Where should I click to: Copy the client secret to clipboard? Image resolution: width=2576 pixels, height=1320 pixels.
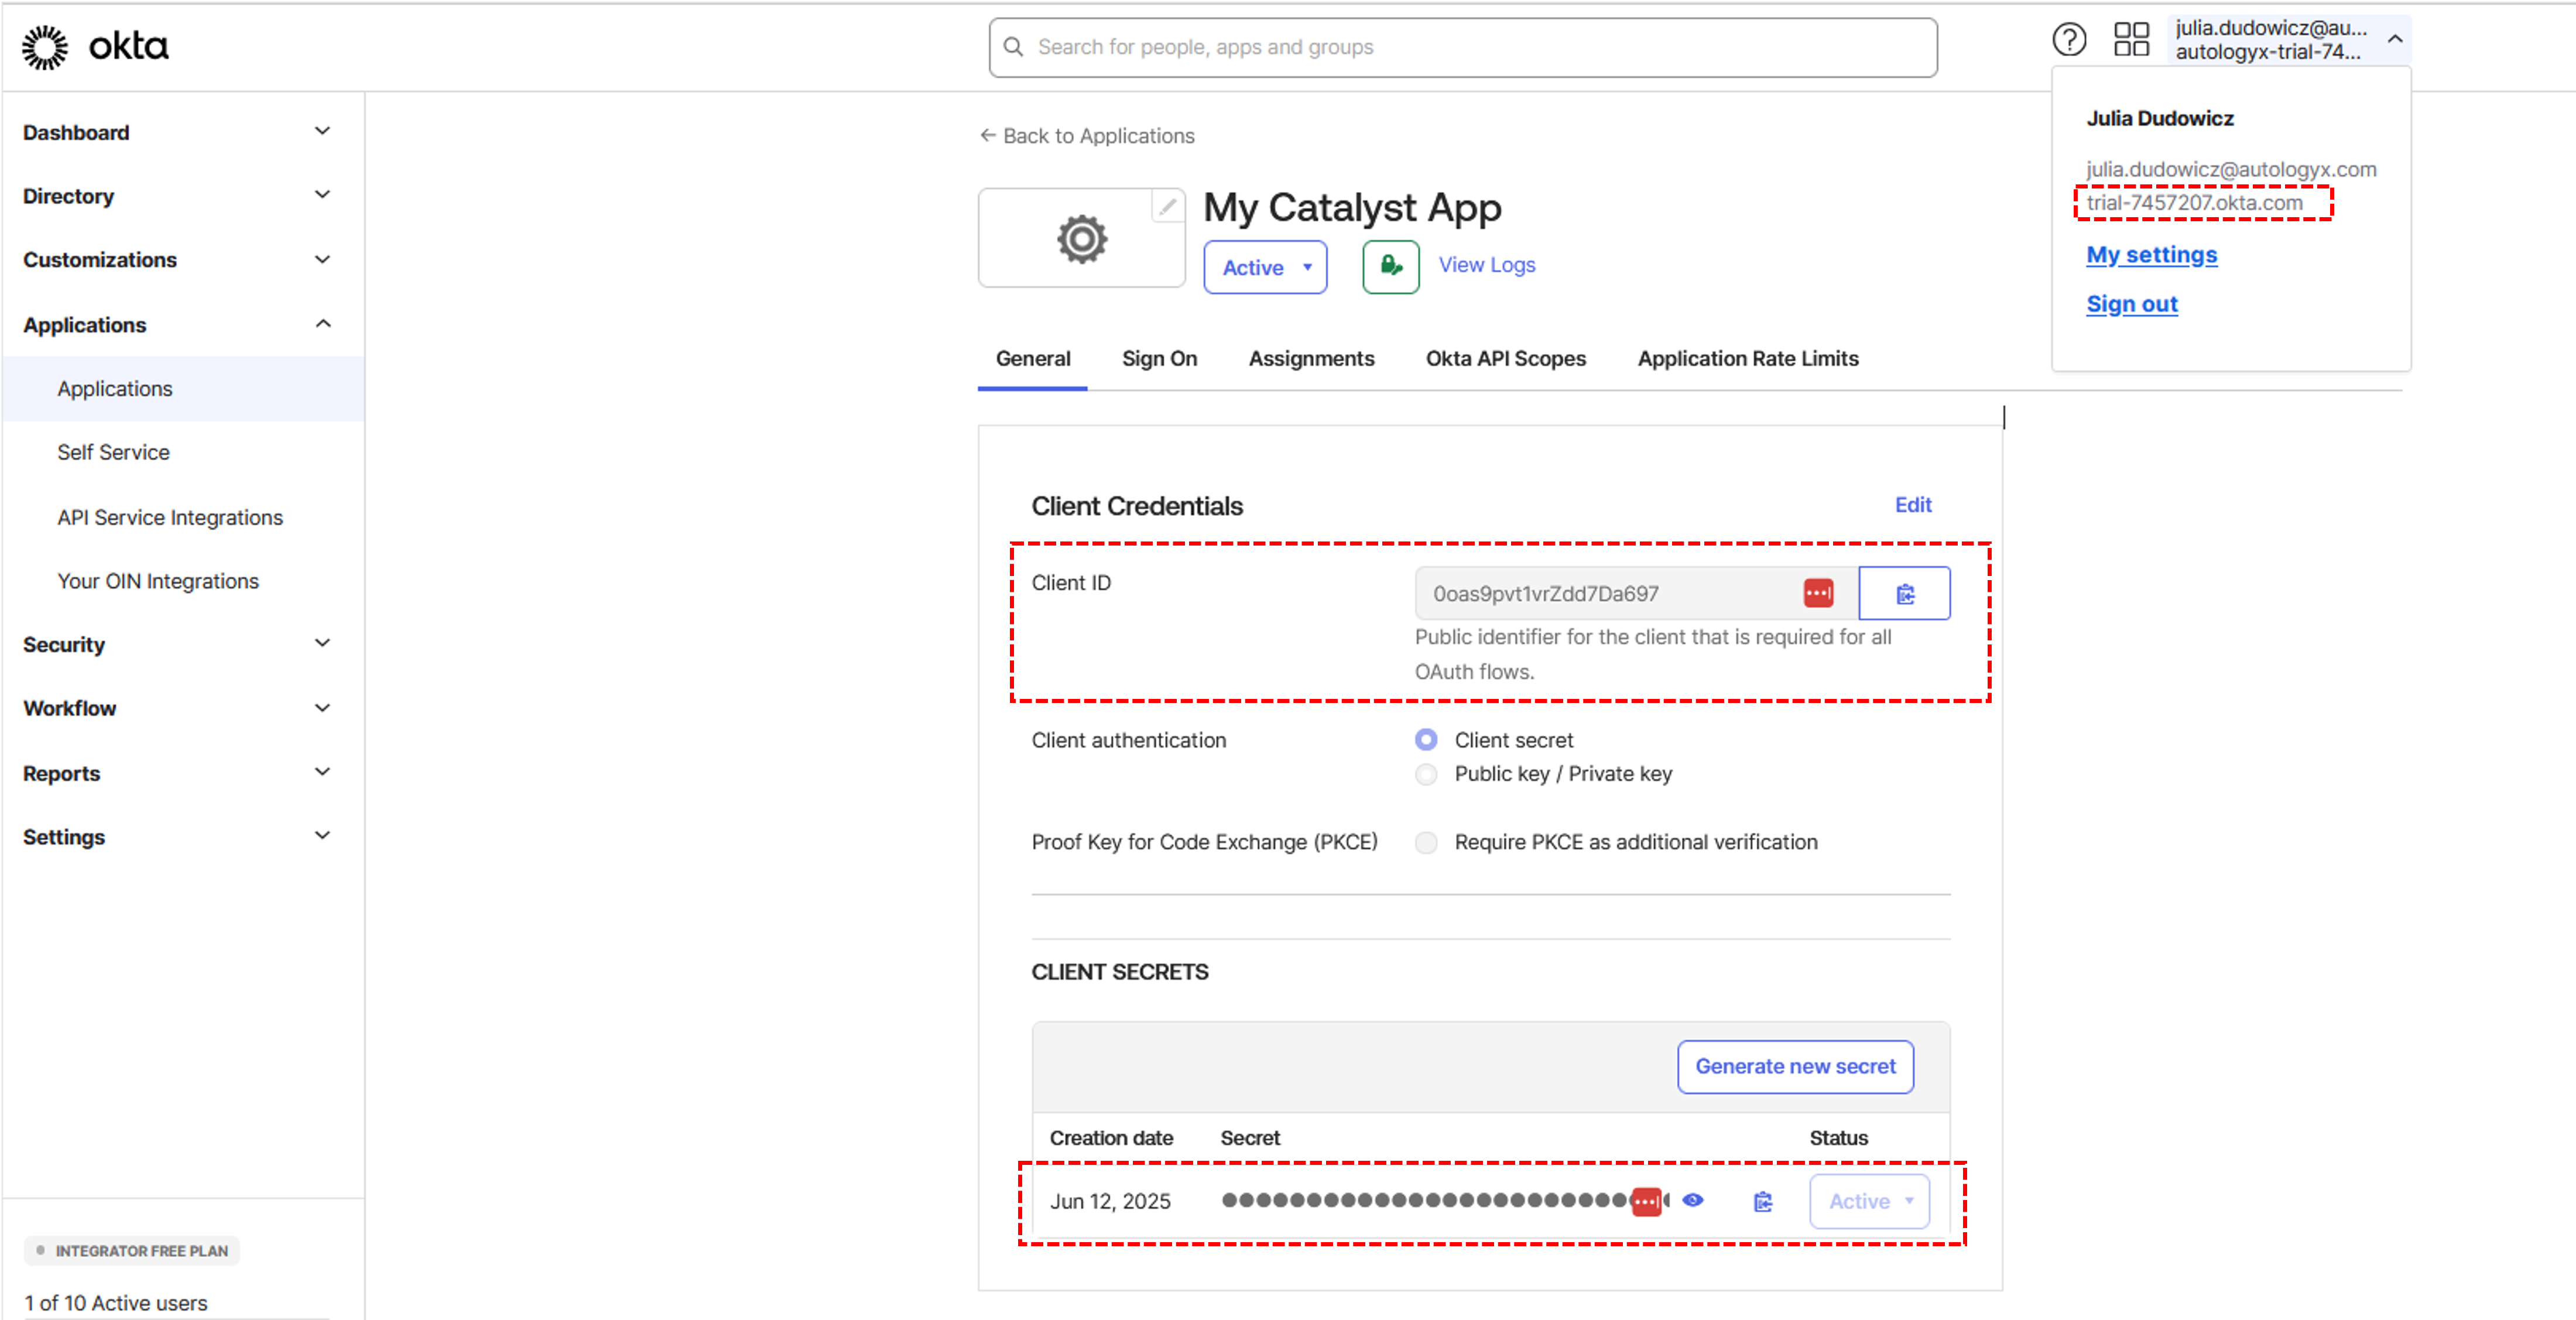1762,1201
